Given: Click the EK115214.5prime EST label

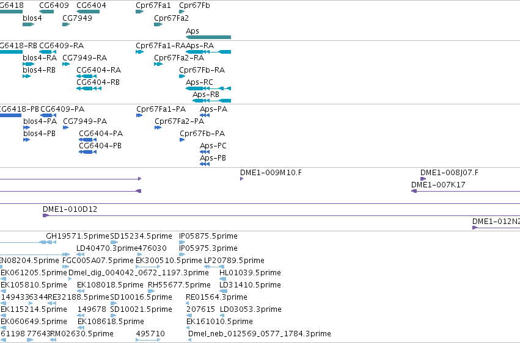Looking at the screenshot, I should coord(34,309).
